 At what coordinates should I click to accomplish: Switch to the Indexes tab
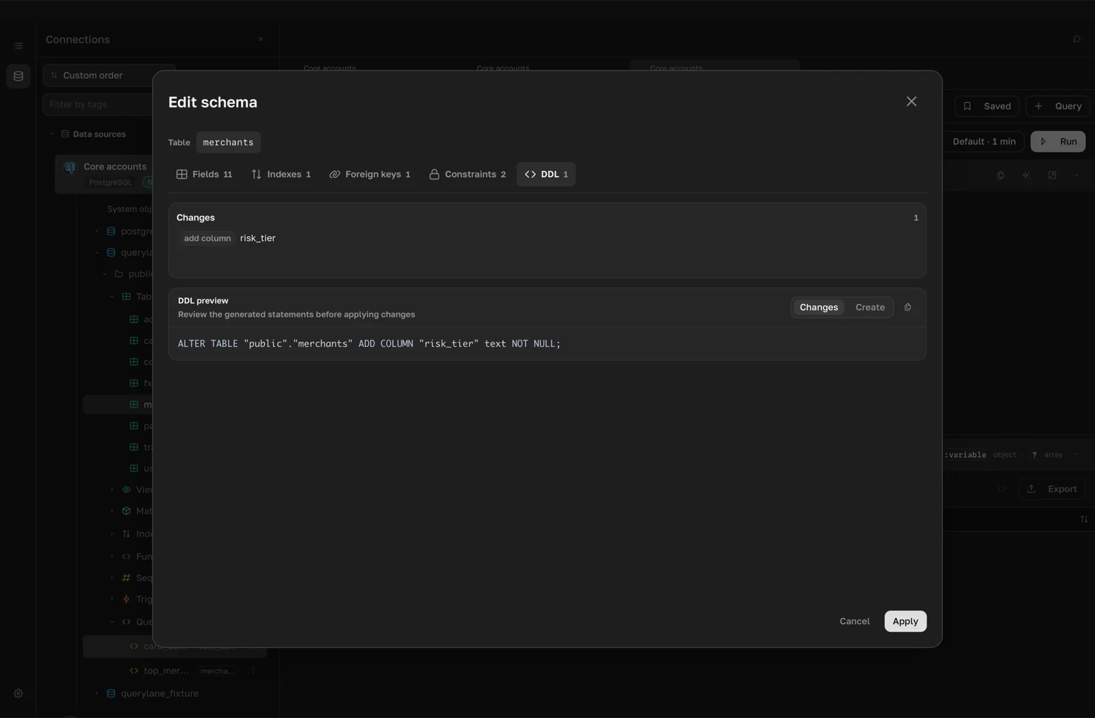[x=281, y=175]
